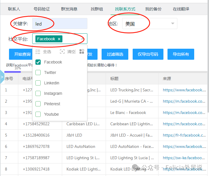
Task: Go to the 找群组 tab
Action: coord(97,9)
